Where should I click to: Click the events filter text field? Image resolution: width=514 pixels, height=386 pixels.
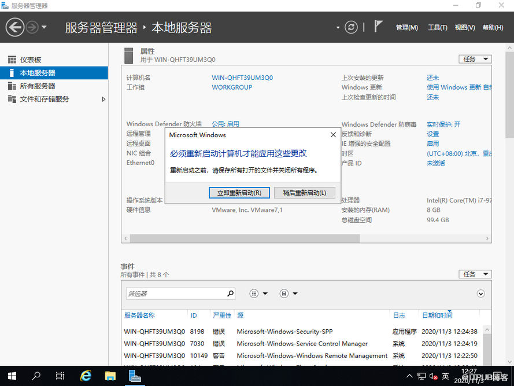click(x=176, y=294)
